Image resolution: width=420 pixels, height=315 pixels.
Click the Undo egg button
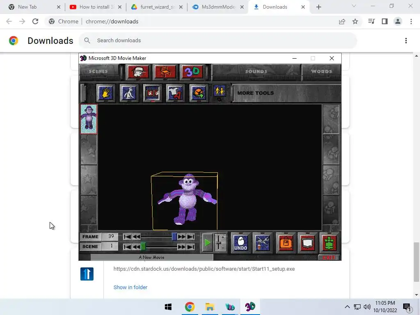(x=240, y=243)
